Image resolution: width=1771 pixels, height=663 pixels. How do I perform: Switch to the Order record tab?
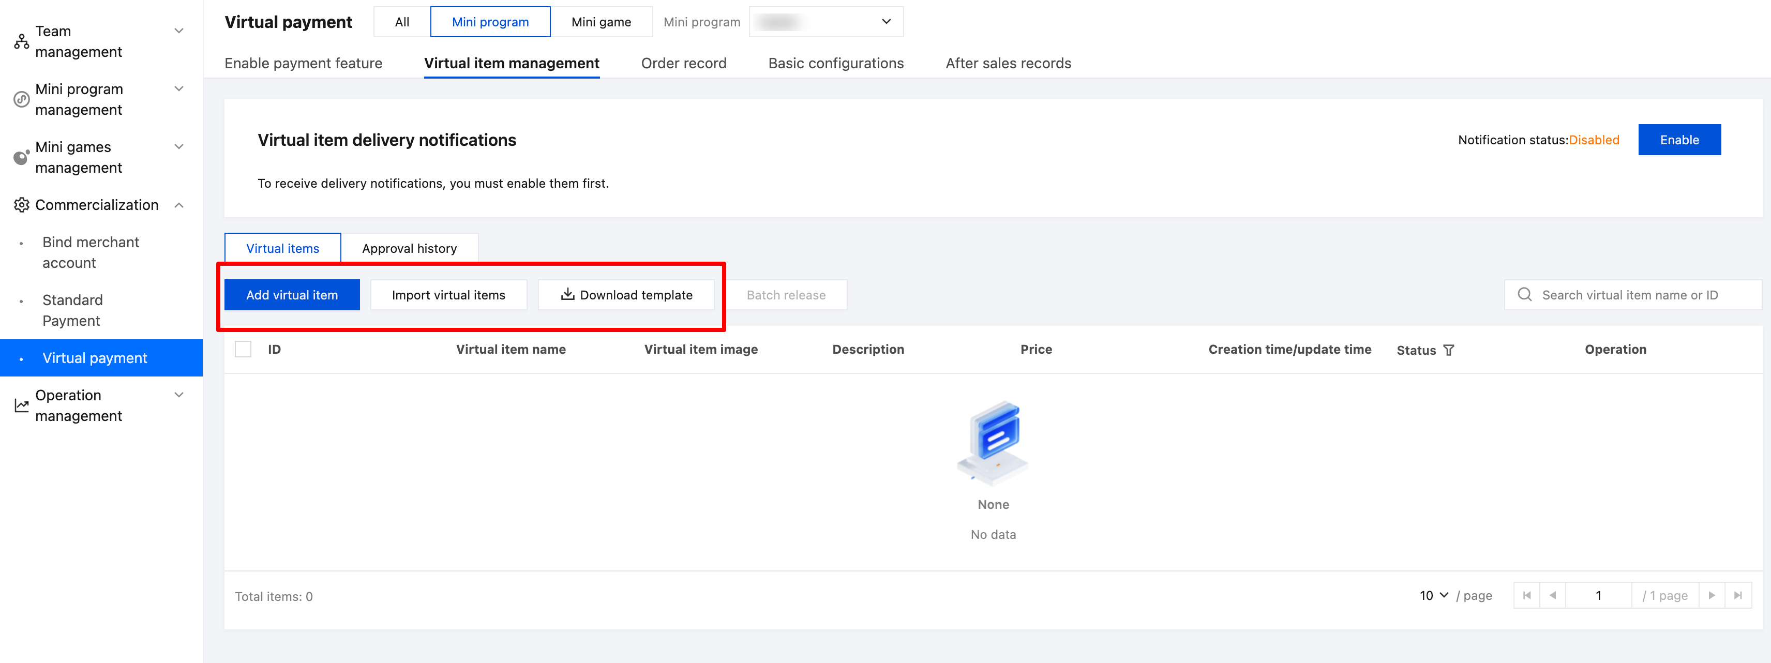tap(683, 63)
